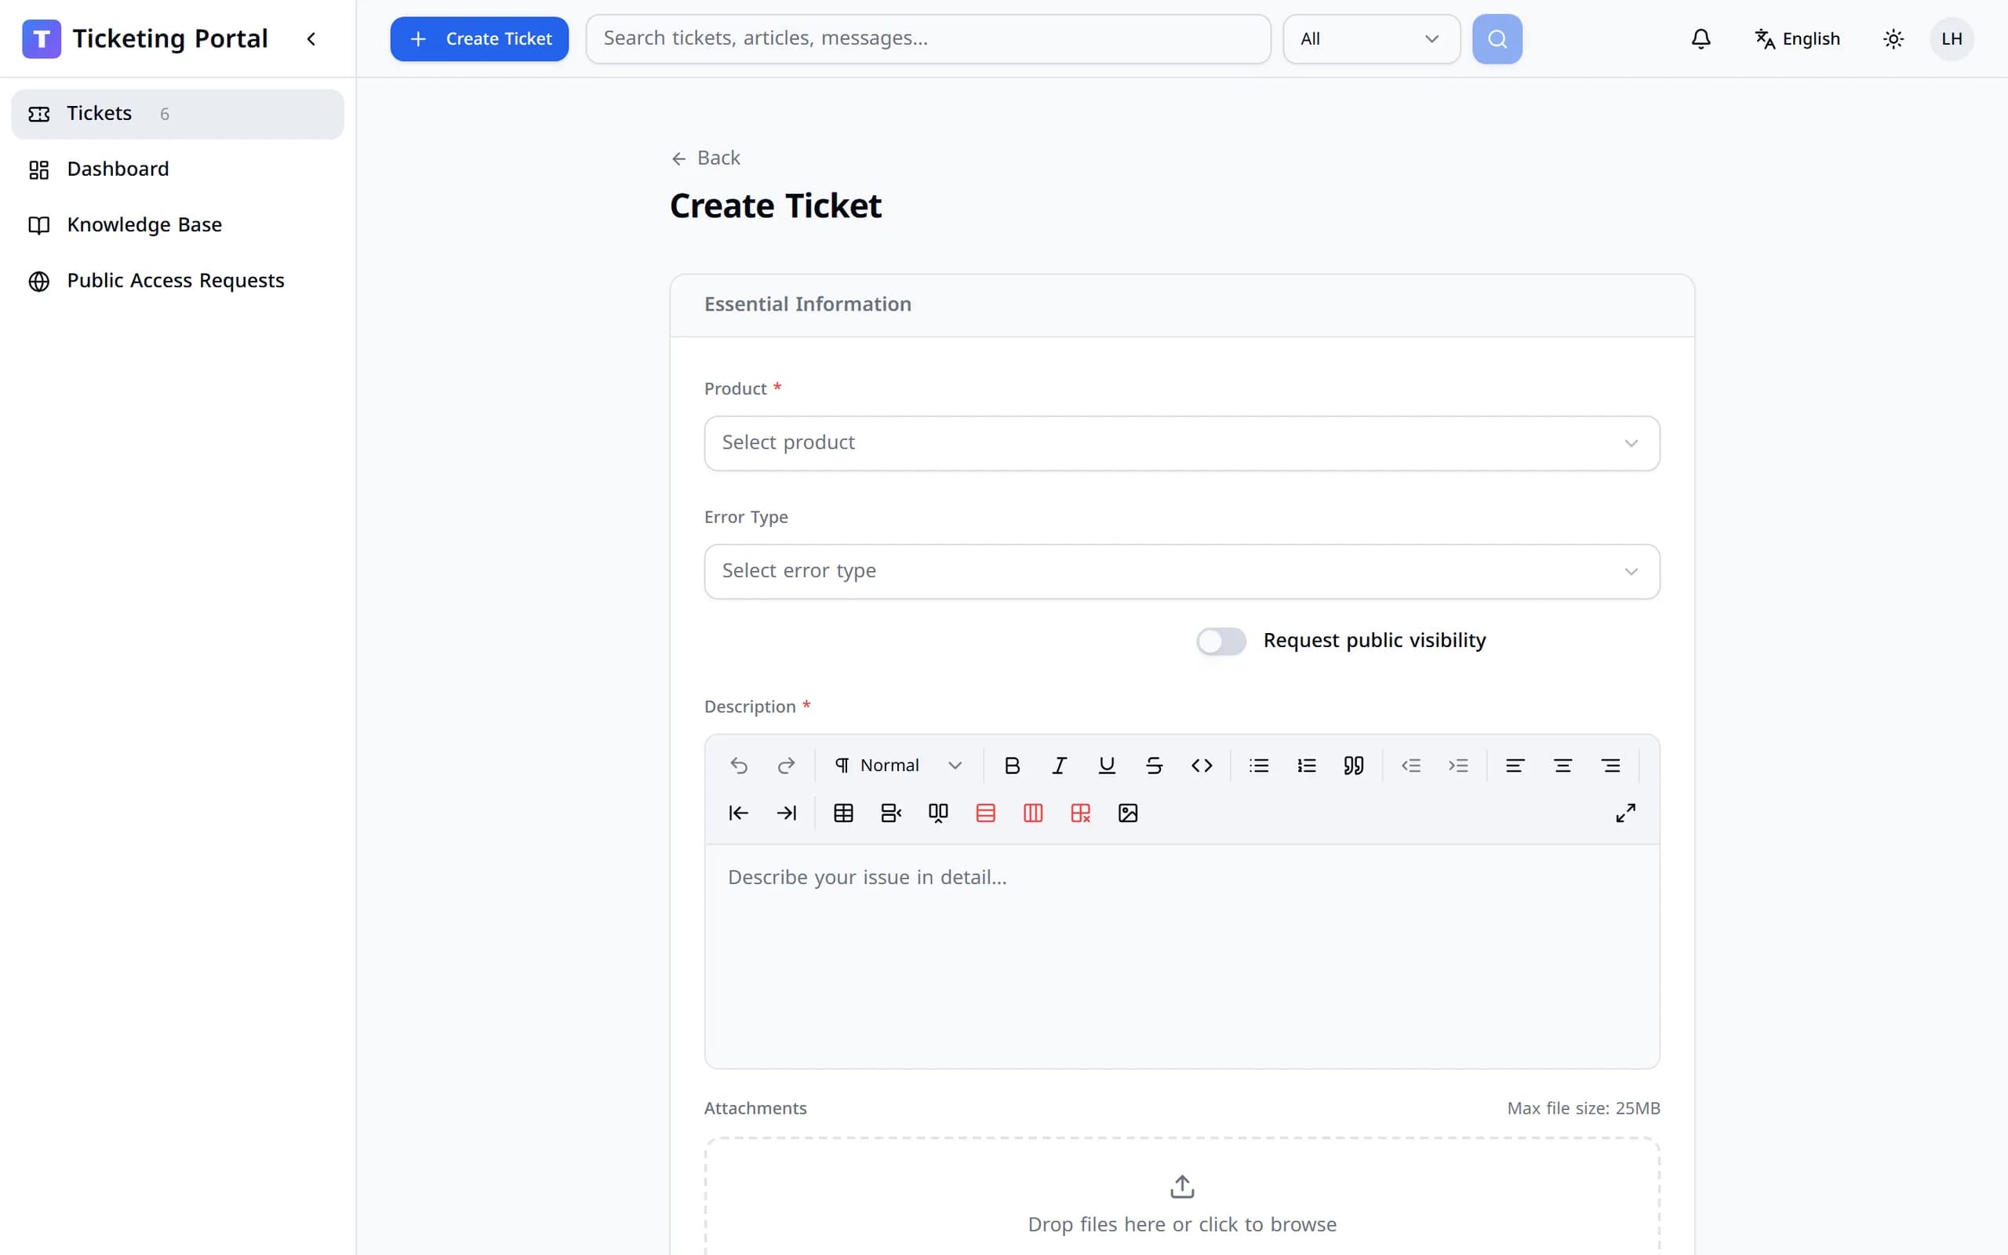Click into the description text area
Viewport: 2008px width, 1255px height.
pos(1181,956)
